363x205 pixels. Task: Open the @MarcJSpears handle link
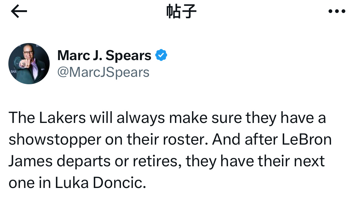point(103,72)
